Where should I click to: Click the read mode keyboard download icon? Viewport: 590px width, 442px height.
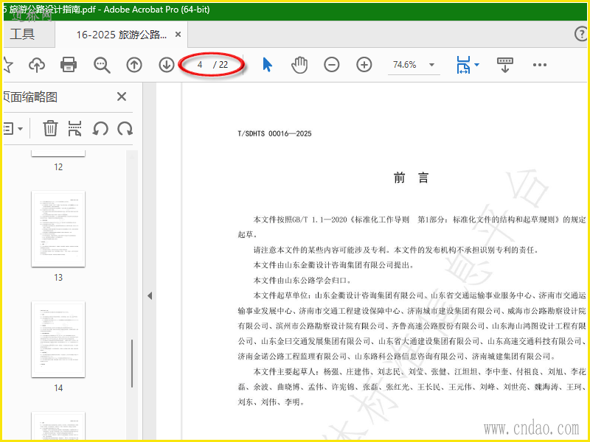click(505, 65)
